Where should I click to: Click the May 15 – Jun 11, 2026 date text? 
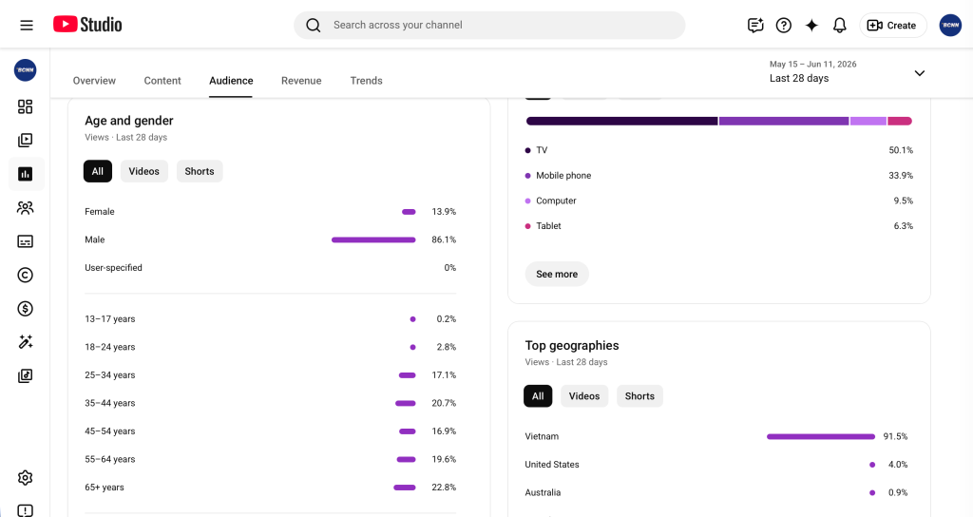(x=813, y=64)
